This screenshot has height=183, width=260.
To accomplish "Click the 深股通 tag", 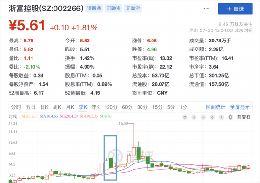I will [94, 9].
